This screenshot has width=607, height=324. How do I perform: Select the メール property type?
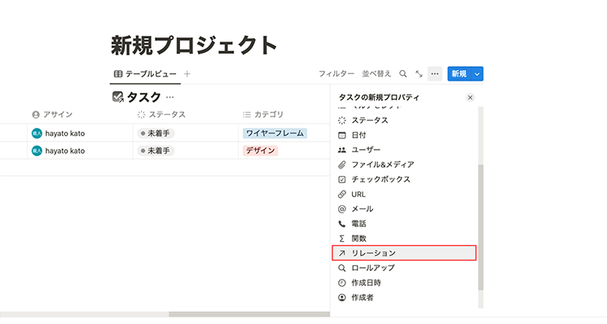(404, 208)
